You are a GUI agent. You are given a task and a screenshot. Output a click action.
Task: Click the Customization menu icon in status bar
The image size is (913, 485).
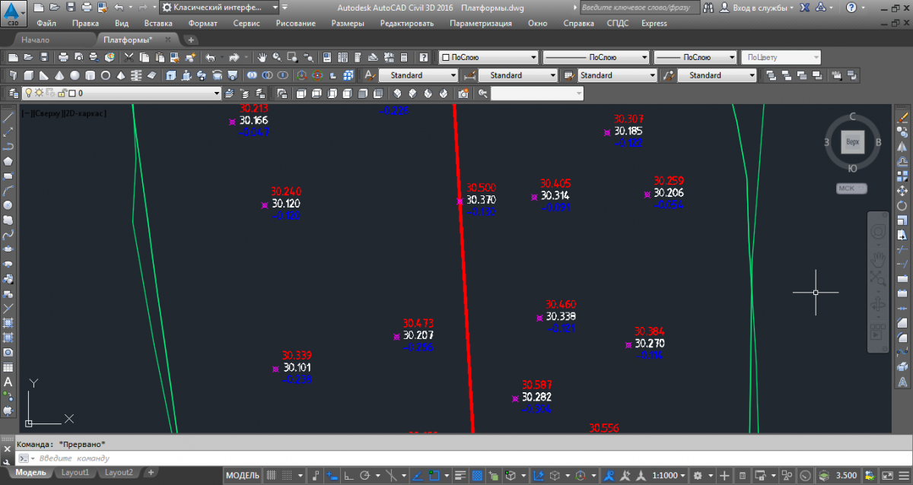coord(903,475)
